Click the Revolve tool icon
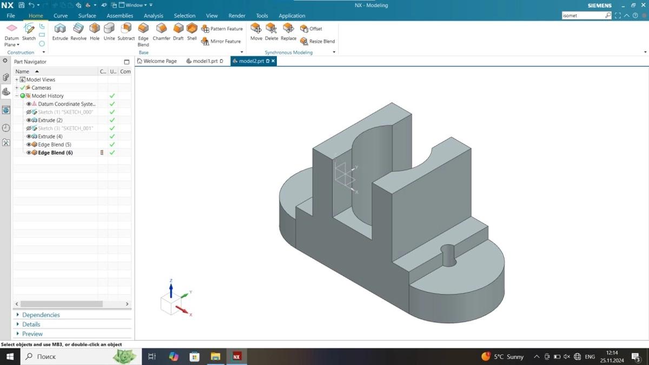649x365 pixels. coord(78,31)
